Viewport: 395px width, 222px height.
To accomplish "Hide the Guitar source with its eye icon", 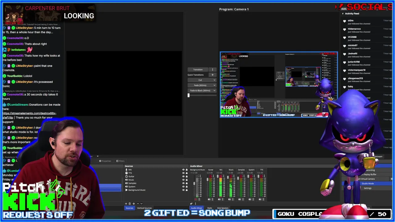I will tap(183, 176).
